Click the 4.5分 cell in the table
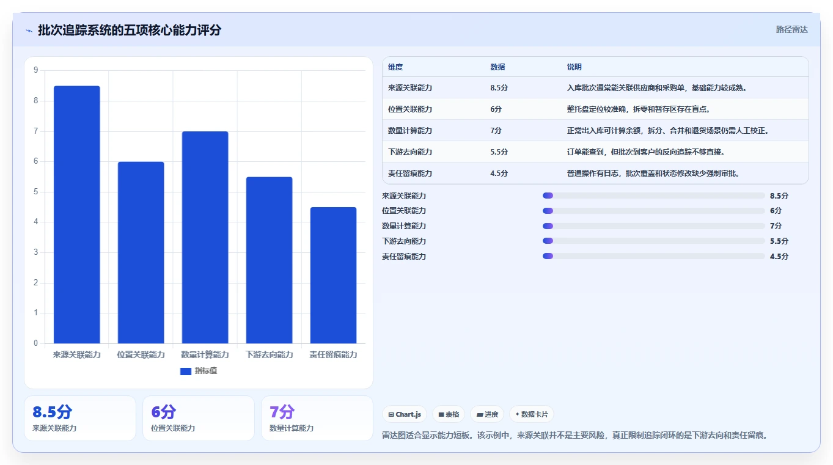This screenshot has height=465, width=833. [499, 174]
